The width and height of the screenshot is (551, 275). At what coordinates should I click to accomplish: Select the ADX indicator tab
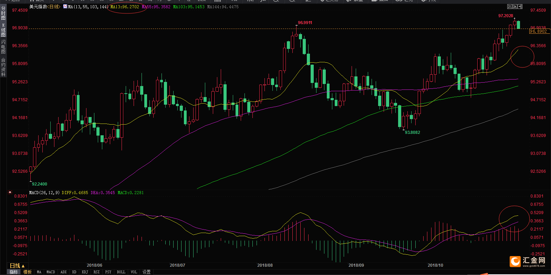64,272
